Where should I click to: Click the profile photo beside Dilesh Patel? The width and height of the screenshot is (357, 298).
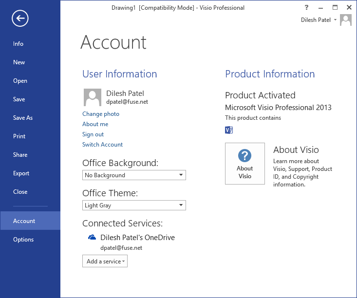[x=93, y=97]
